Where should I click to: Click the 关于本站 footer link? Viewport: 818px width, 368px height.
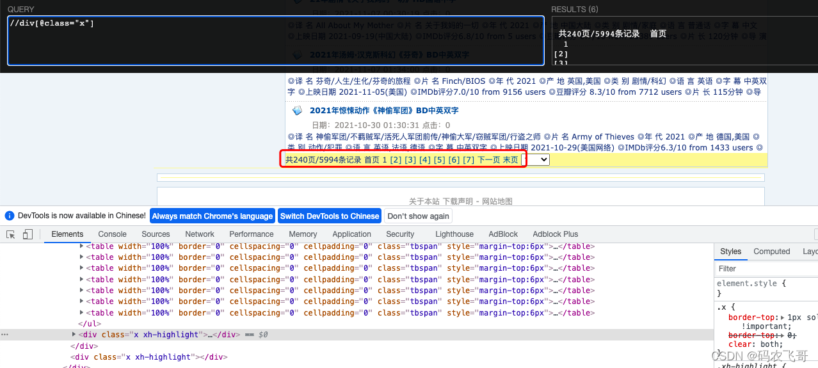[x=424, y=201]
